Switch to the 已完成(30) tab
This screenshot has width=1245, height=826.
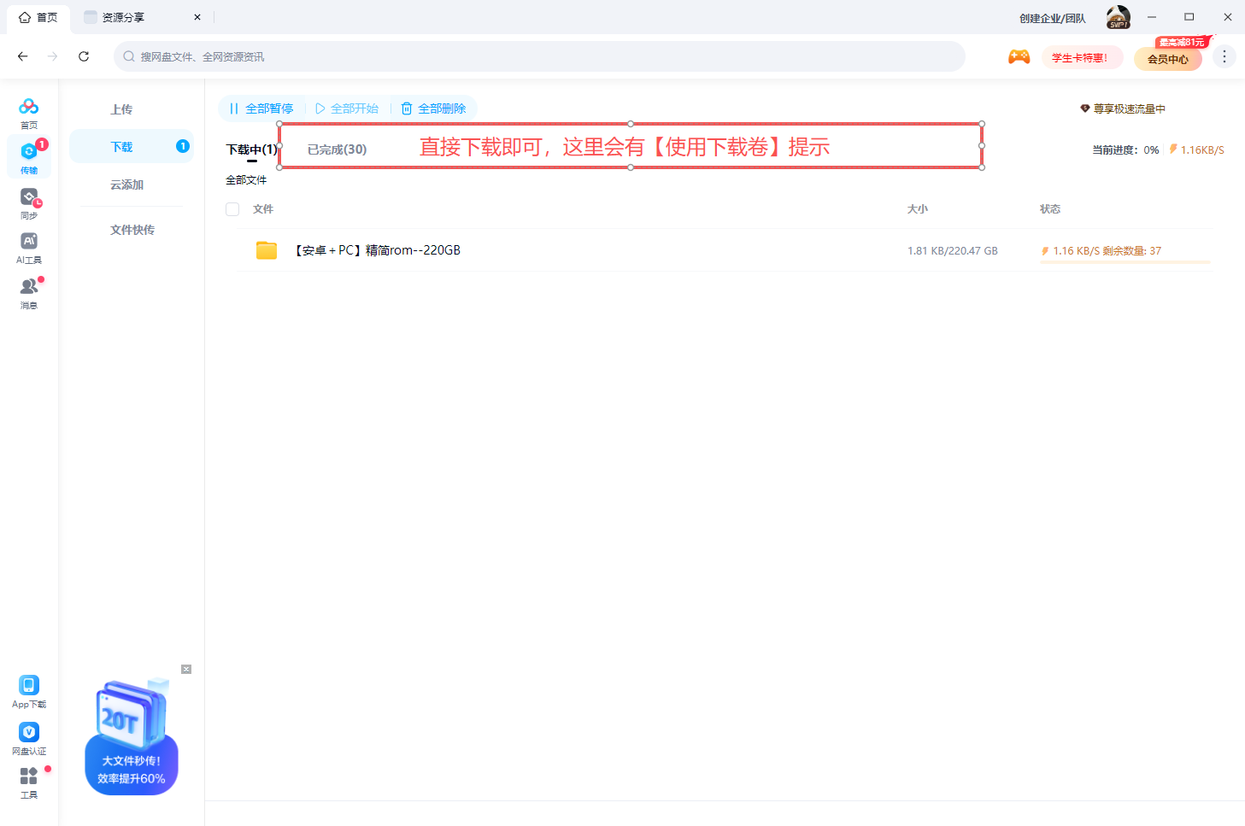point(337,149)
